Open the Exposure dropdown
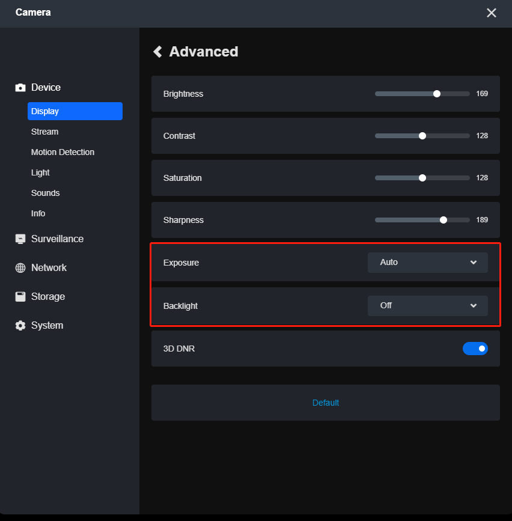Screen dimensions: 512x521 427,263
